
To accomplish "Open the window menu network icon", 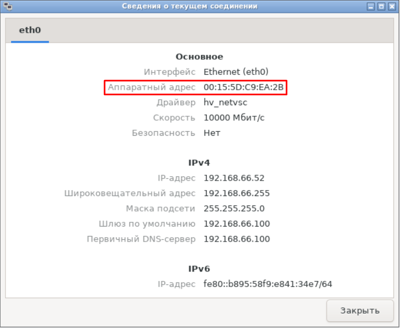I will coord(6,6).
